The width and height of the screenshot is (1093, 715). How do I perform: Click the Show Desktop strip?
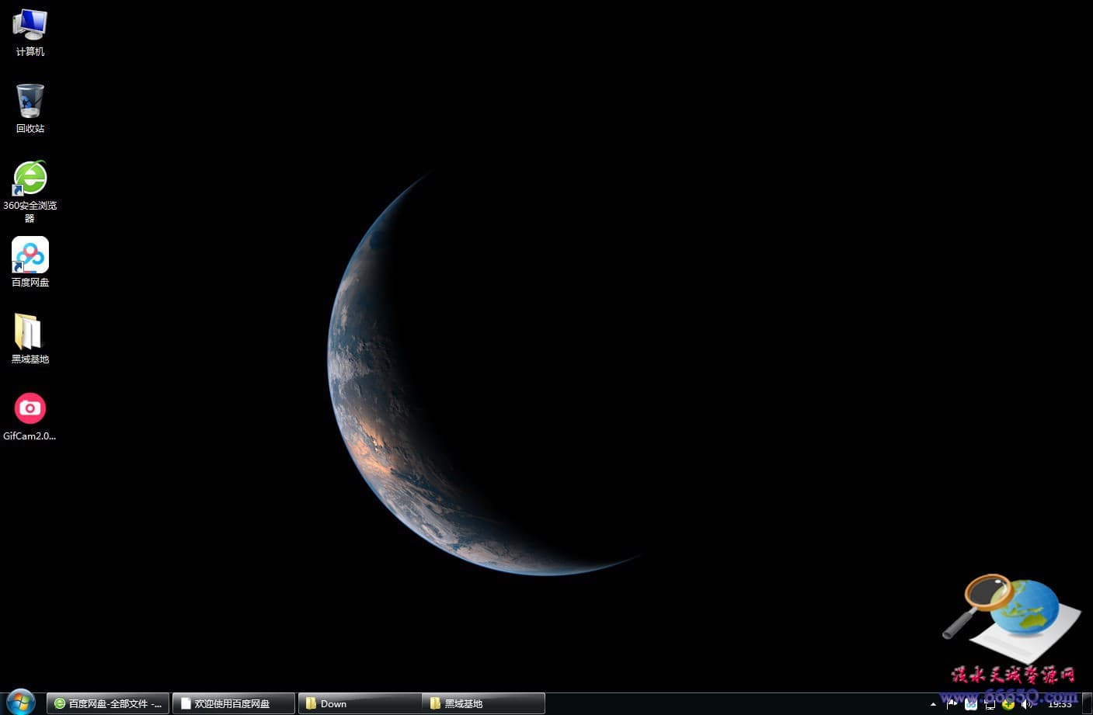(x=1088, y=703)
